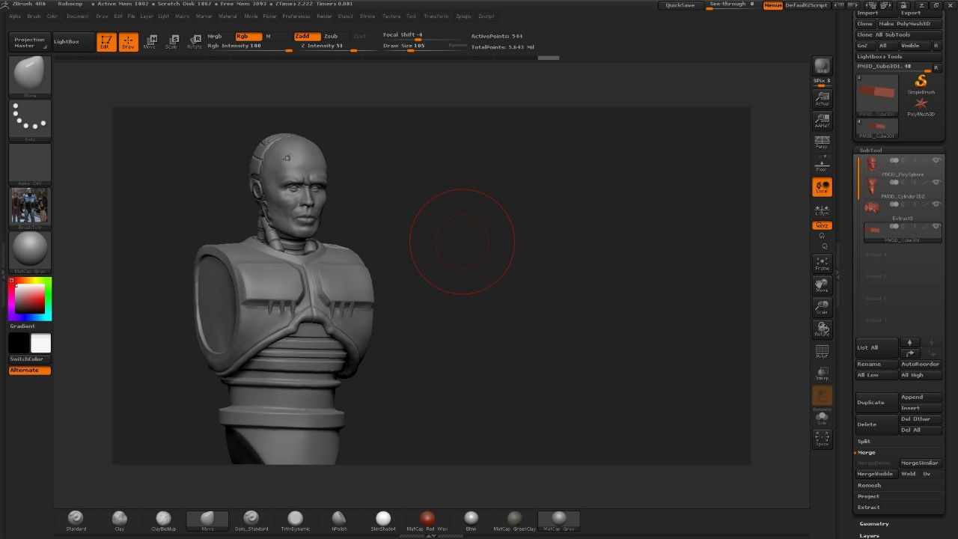The image size is (958, 539).
Task: Open the Transform menu
Action: pos(436,16)
